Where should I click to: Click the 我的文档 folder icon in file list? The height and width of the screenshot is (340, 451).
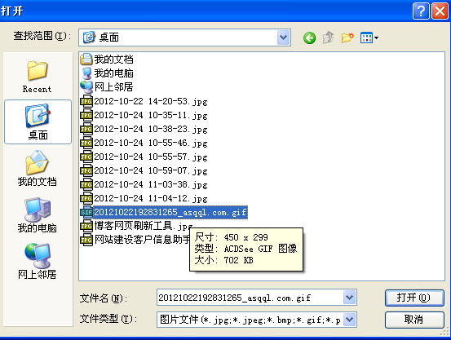(86, 60)
